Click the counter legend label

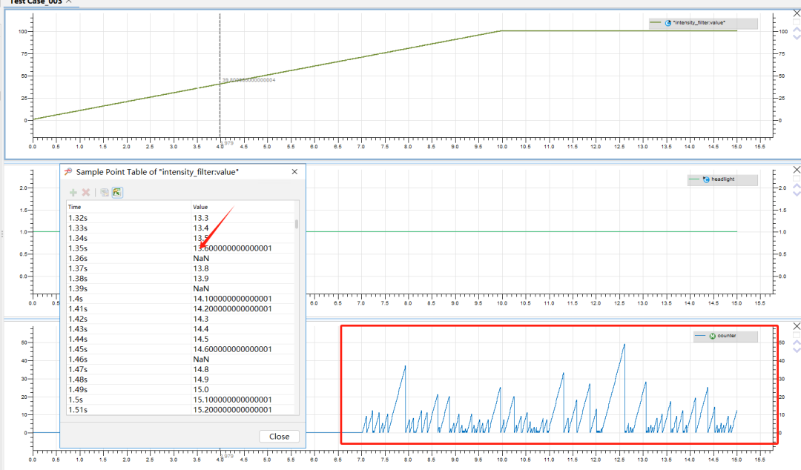pos(726,336)
